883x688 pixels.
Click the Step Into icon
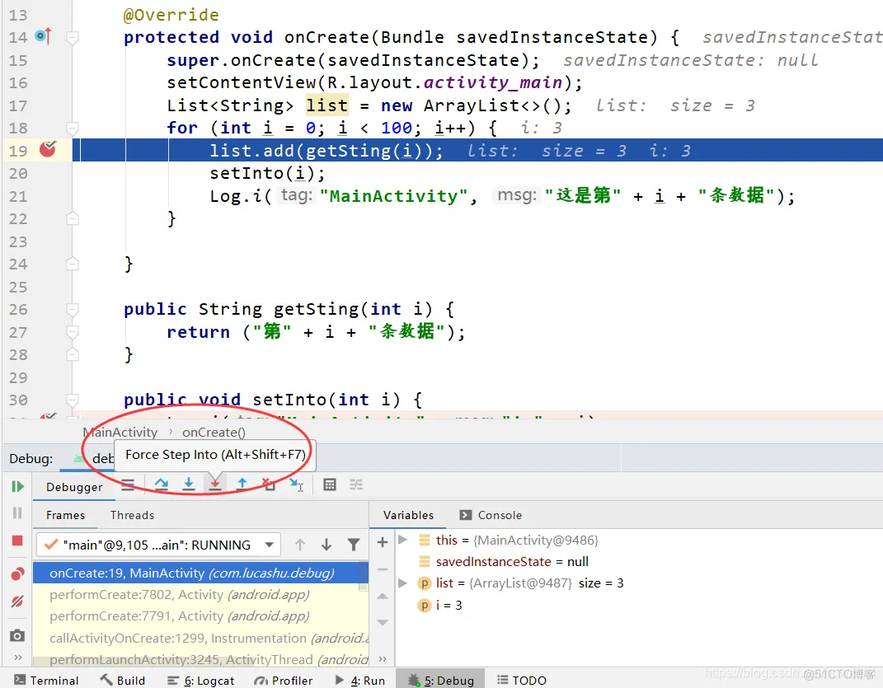coord(189,484)
